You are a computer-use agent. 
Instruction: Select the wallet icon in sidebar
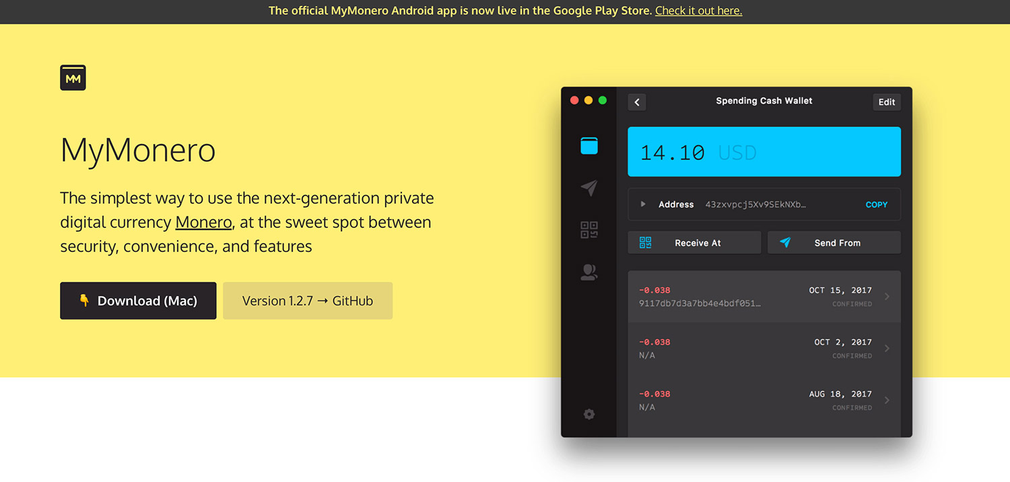(589, 146)
